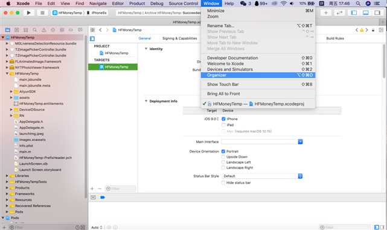Screen dimensions: 387x230
Task: Expand the Frameworks group
Action: coord(7,194)
